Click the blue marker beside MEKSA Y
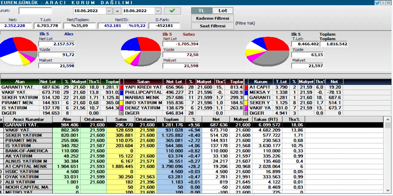This screenshot has width=393, height=196. 246,92
